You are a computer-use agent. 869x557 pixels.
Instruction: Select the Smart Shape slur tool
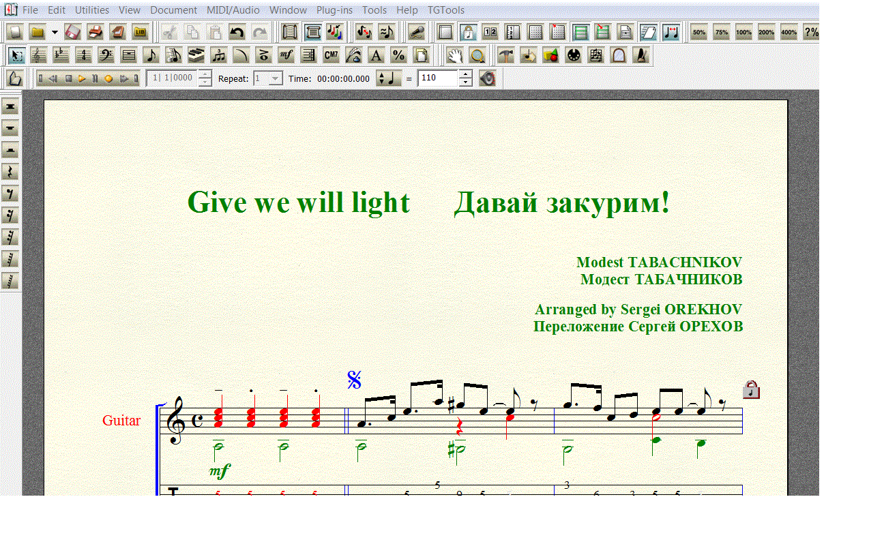[241, 55]
